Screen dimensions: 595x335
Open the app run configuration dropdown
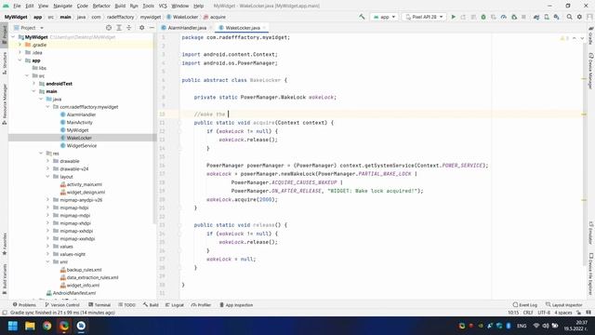pos(384,17)
